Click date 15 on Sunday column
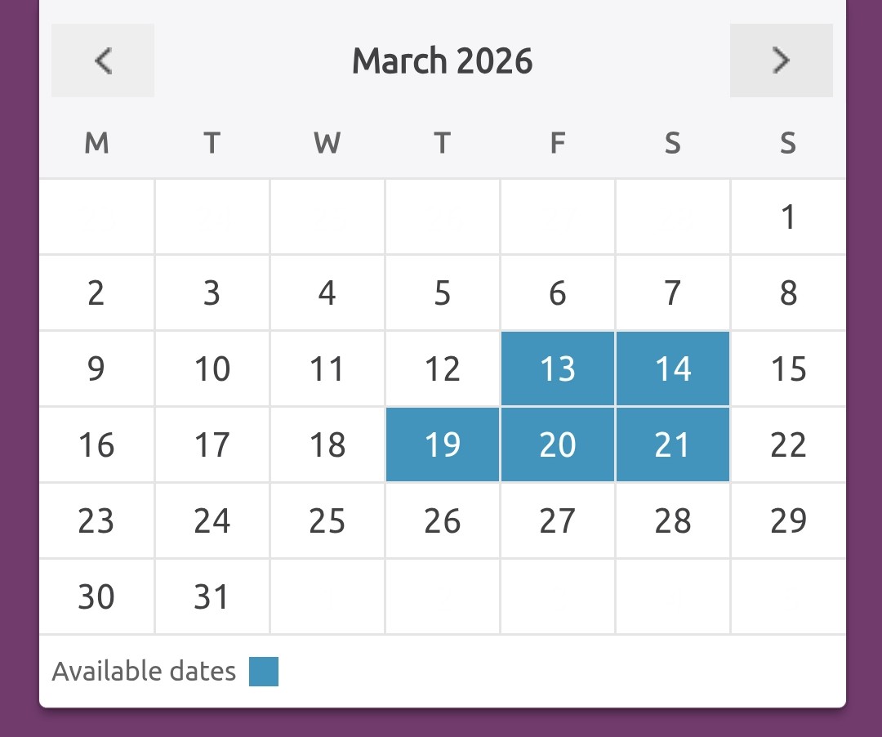This screenshot has width=882, height=737. (x=788, y=368)
